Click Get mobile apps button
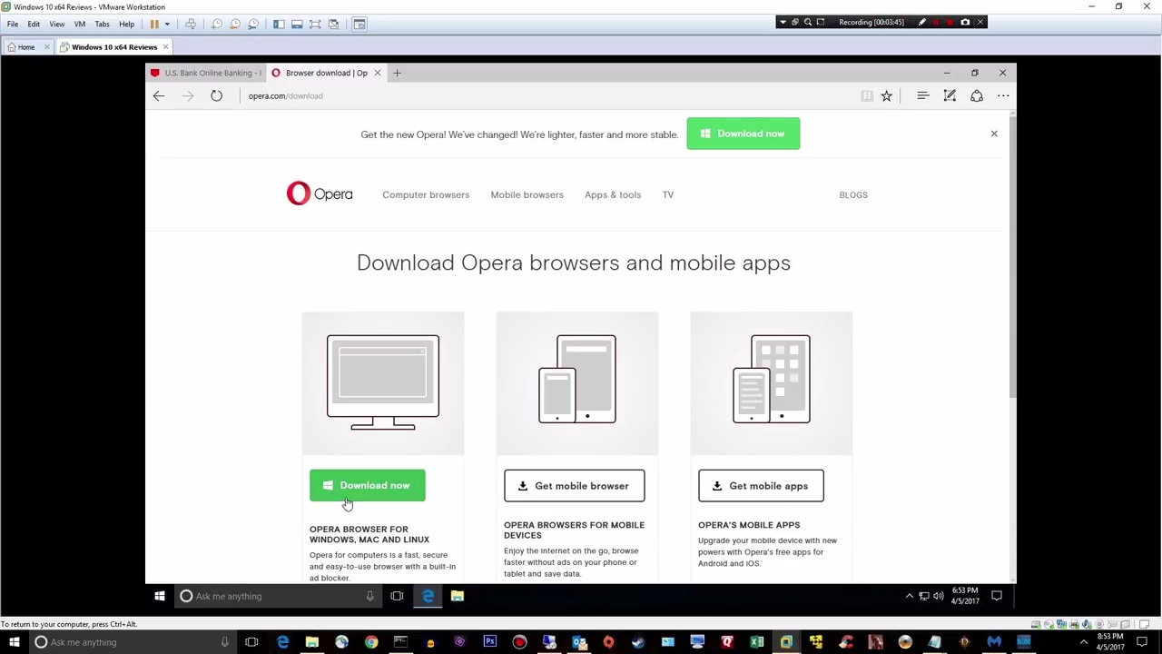The width and height of the screenshot is (1162, 654). (x=761, y=486)
